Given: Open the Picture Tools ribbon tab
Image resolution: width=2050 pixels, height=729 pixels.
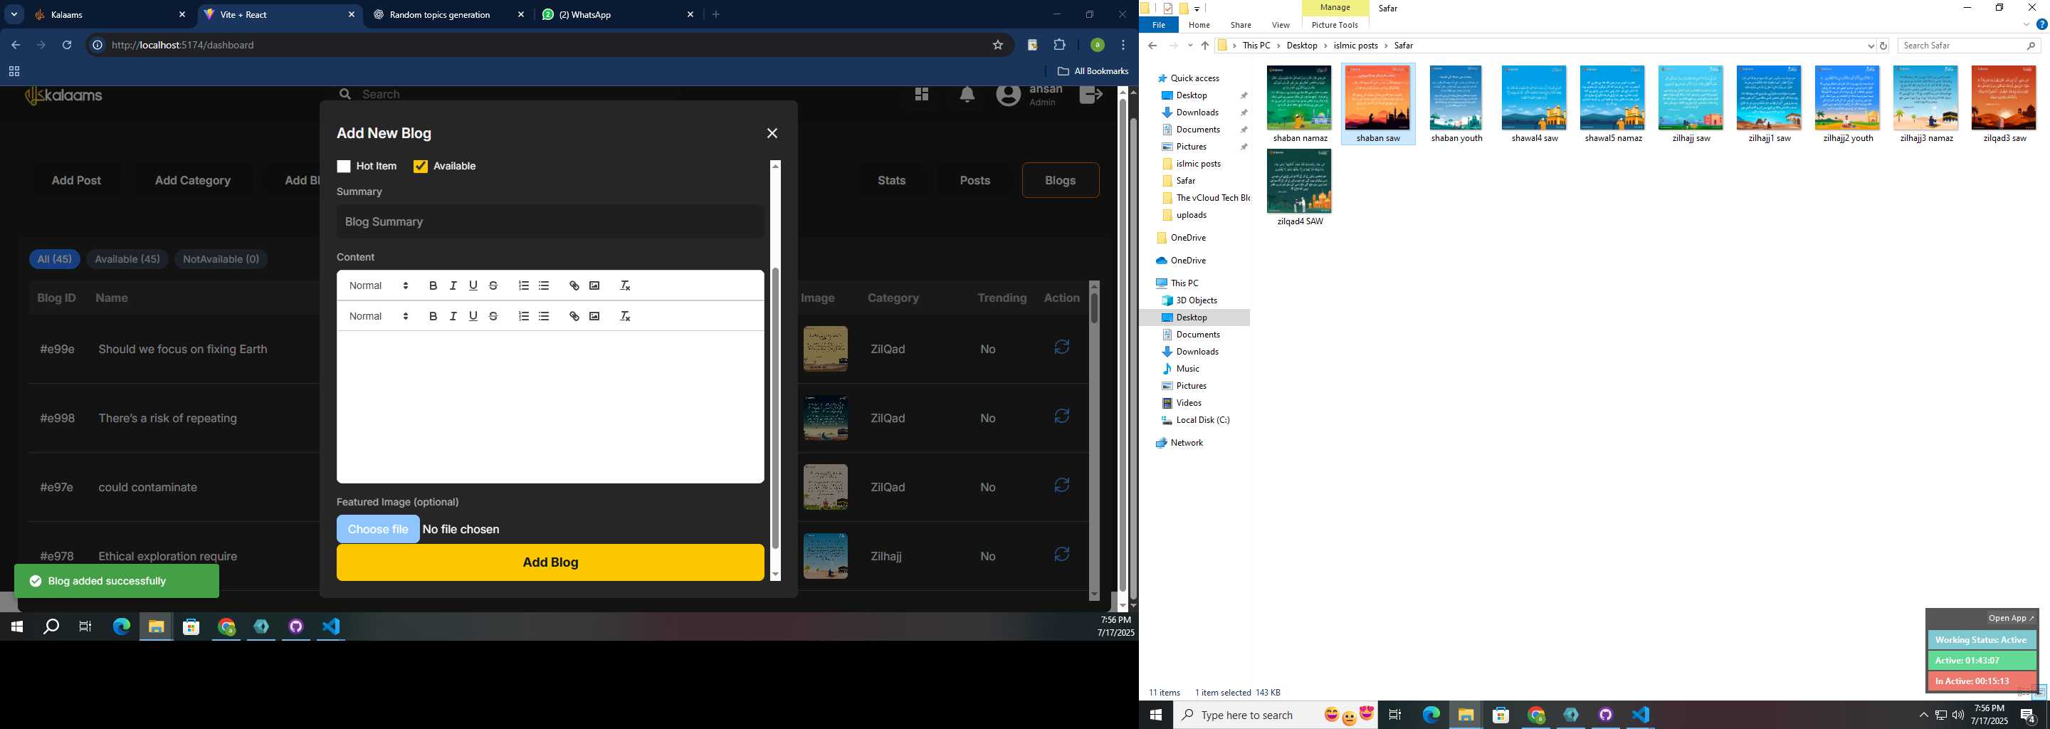Looking at the screenshot, I should click(x=1335, y=25).
